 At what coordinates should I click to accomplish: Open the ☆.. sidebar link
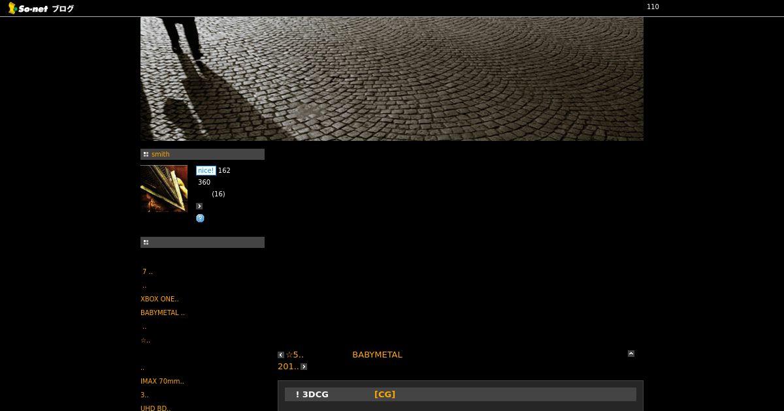(145, 340)
